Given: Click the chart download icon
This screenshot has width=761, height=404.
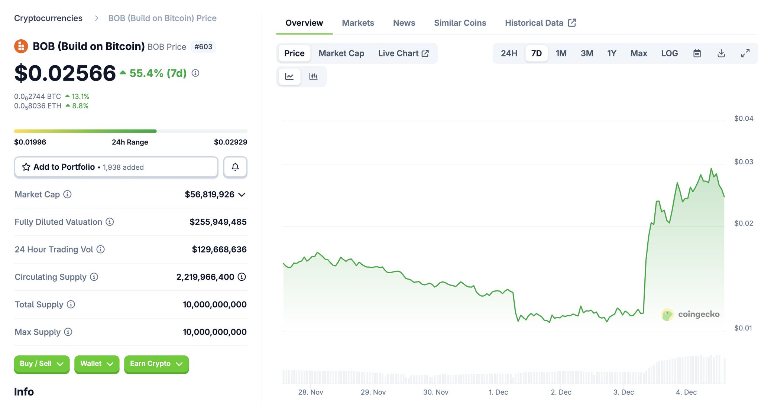Looking at the screenshot, I should point(721,53).
